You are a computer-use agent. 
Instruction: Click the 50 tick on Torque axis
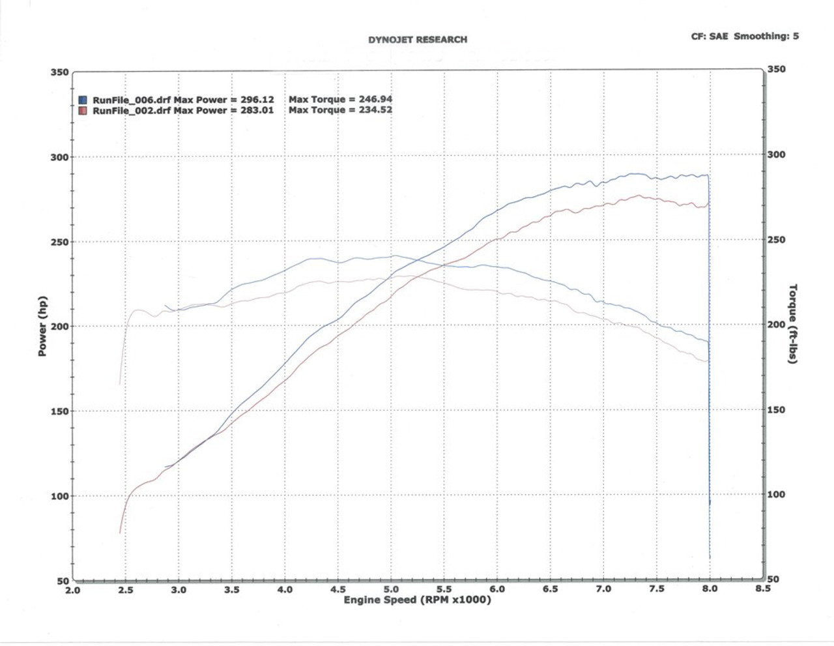tap(774, 579)
